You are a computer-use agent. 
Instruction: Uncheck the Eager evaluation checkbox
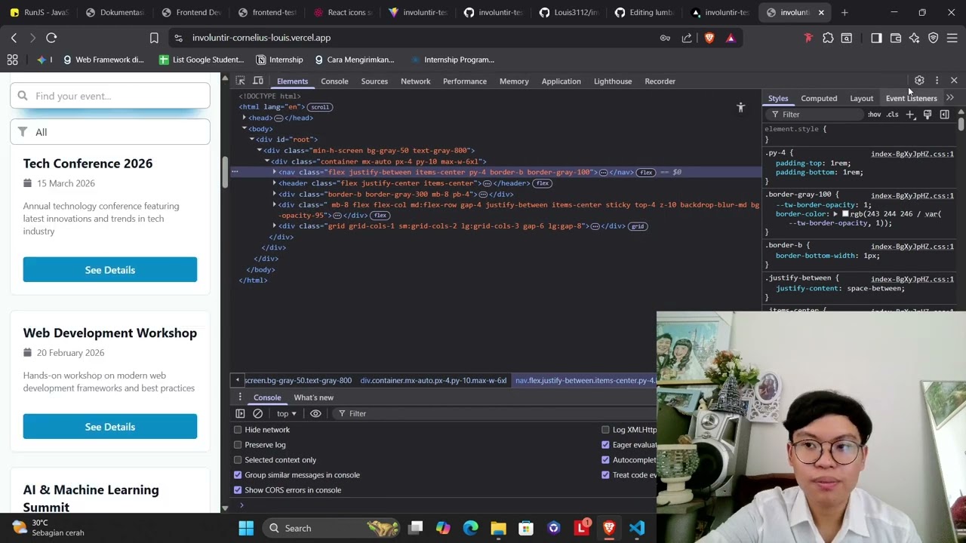[605, 445]
